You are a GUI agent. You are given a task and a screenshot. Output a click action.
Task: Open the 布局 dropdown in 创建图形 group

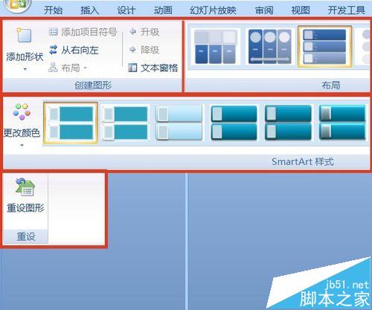pyautogui.click(x=68, y=68)
